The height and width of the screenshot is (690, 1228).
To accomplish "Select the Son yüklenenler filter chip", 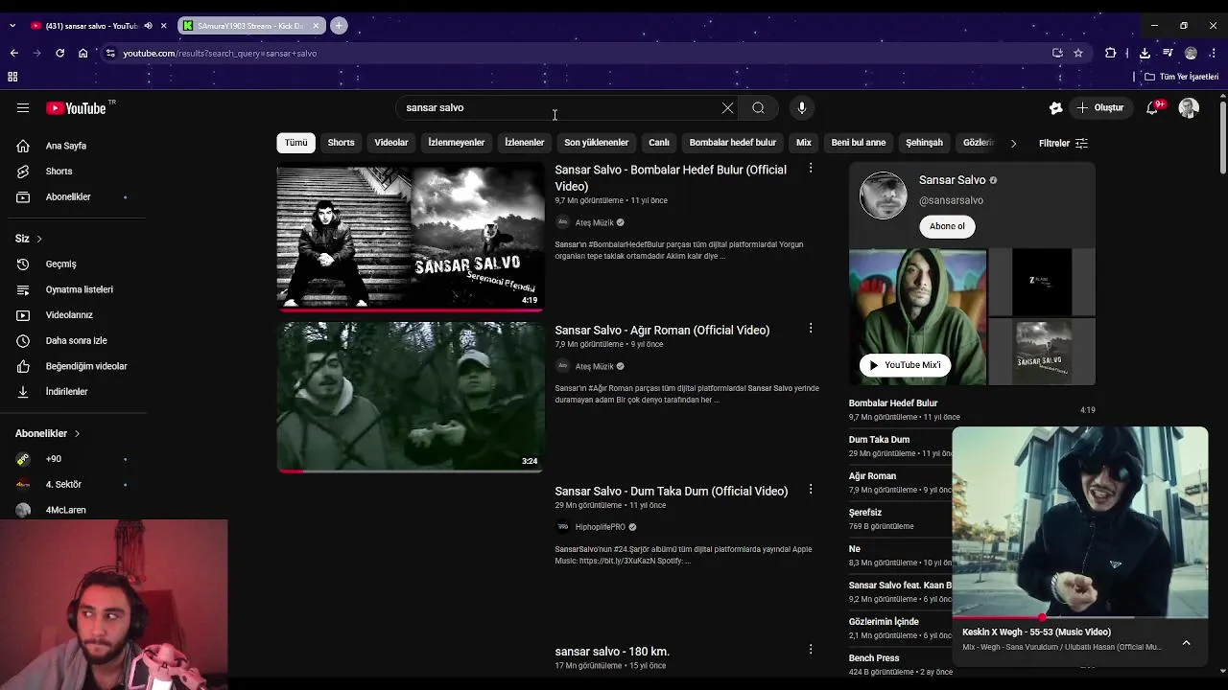I will click(x=596, y=143).
